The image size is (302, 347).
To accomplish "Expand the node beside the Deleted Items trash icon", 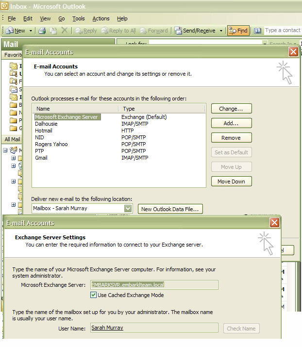I will [13, 166].
